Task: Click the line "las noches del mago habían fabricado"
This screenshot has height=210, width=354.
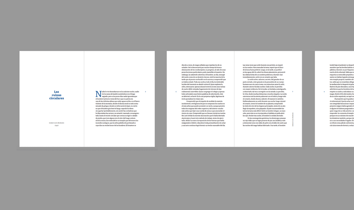Action: [x=264, y=125]
